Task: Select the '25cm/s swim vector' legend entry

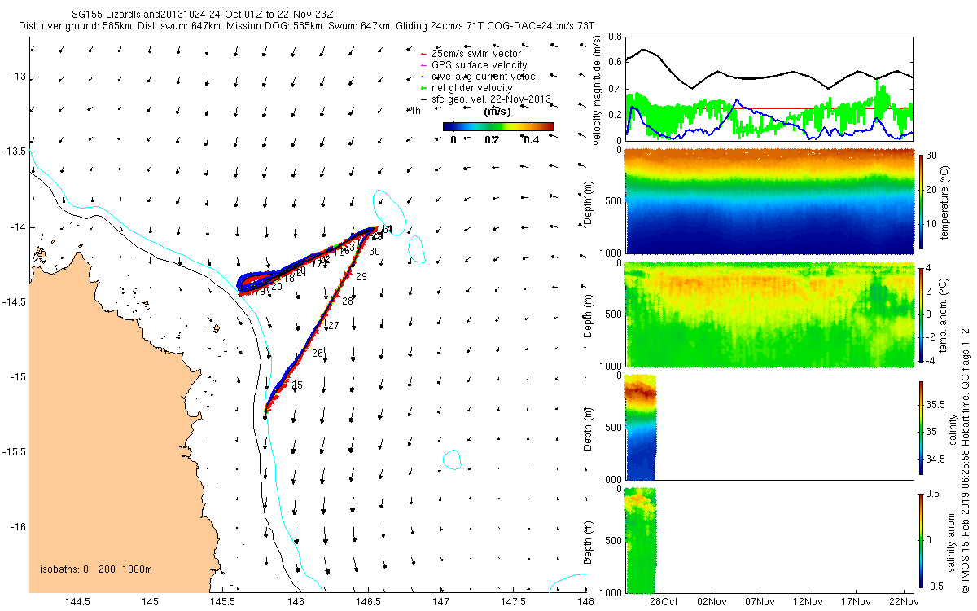Action: tap(476, 53)
